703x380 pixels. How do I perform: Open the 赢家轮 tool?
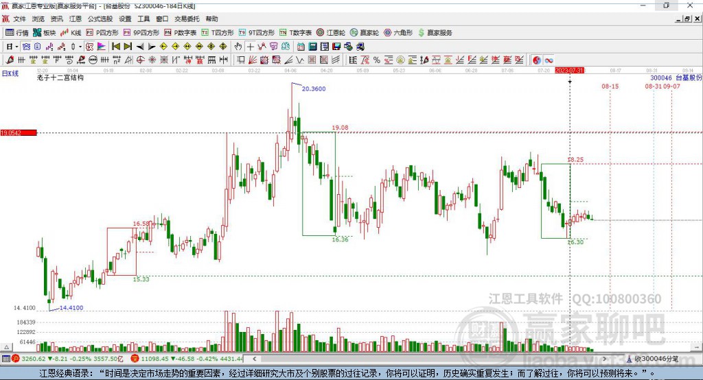pyautogui.click(x=365, y=33)
